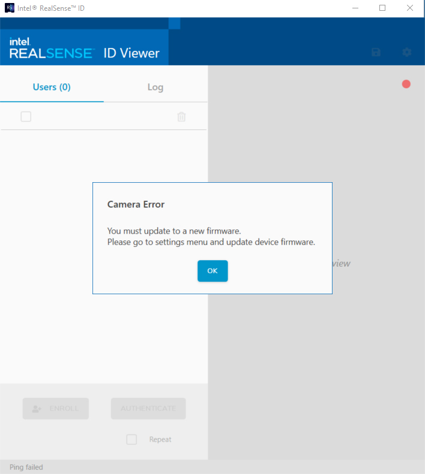
Task: Enable the Repeat checkbox
Action: tap(131, 439)
